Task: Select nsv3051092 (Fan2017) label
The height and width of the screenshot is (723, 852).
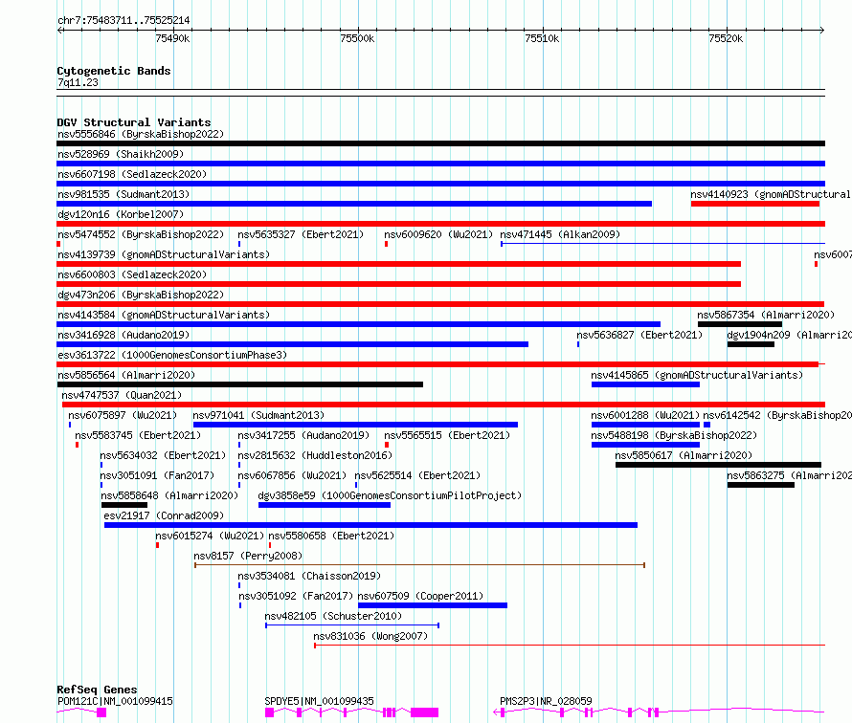Action: [296, 596]
